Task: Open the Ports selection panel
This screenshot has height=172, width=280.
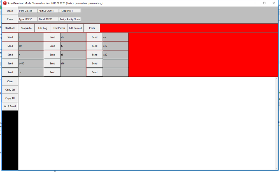Action: [92, 28]
